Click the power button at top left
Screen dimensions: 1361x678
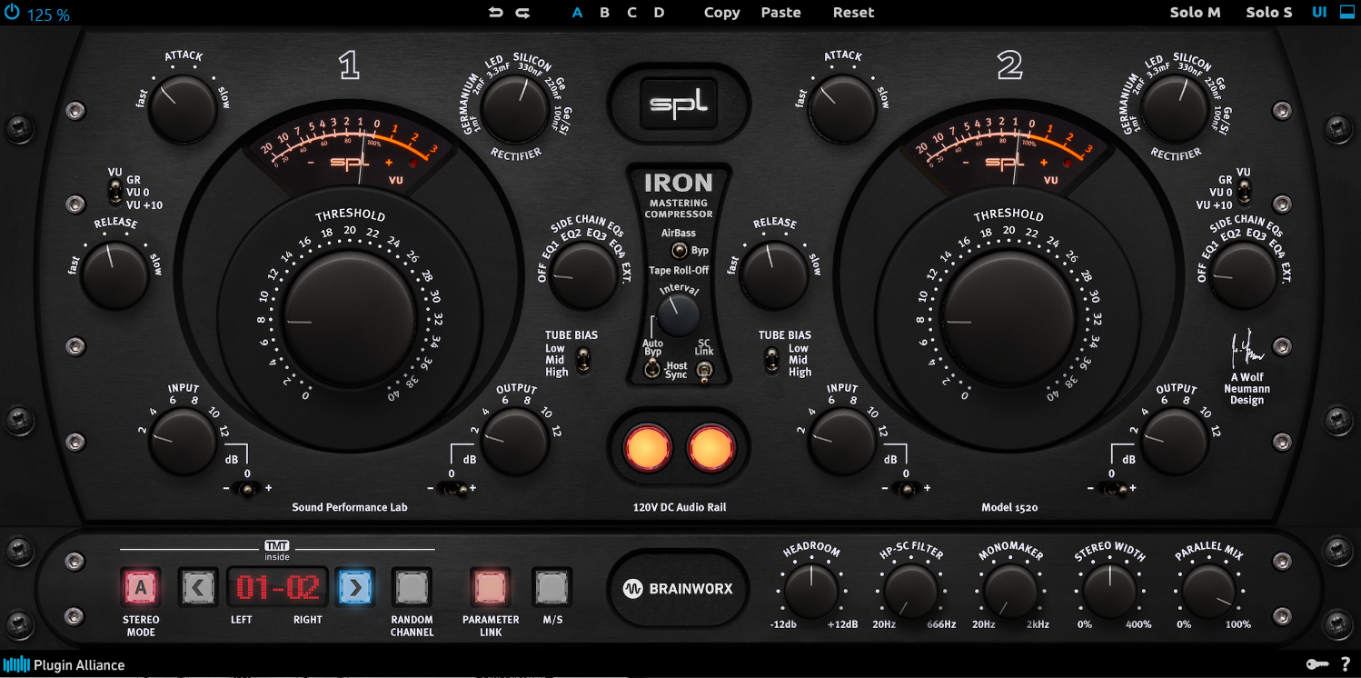click(x=12, y=13)
